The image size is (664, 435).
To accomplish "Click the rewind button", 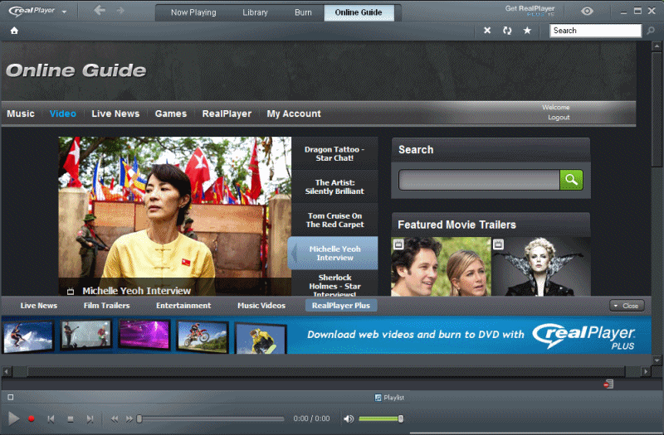I will [x=115, y=419].
